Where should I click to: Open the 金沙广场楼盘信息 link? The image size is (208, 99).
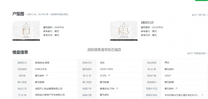coord(197,53)
